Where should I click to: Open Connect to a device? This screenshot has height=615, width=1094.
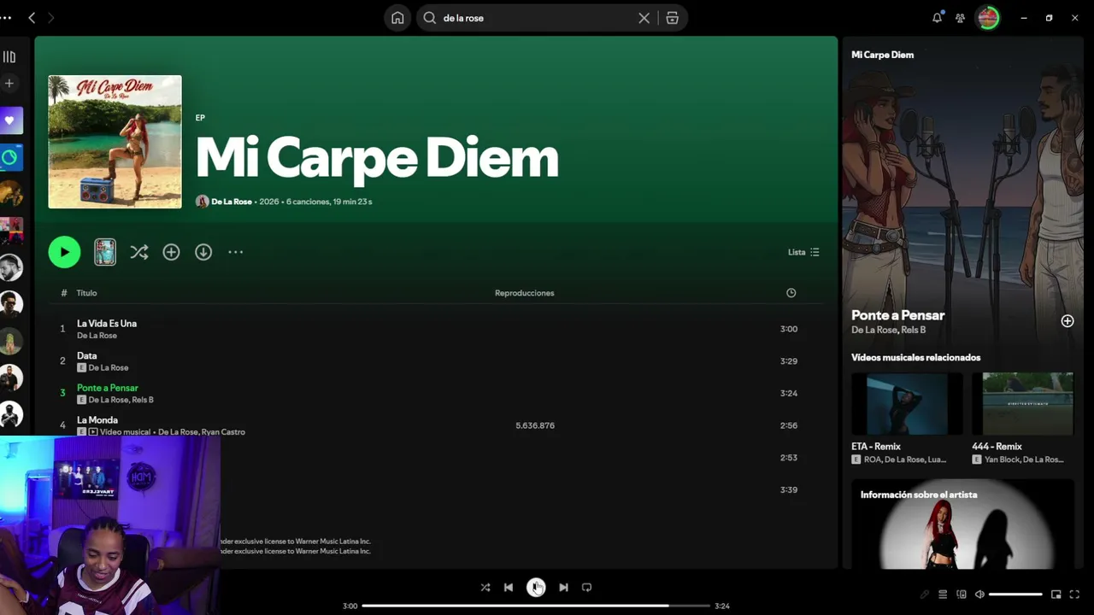pos(962,594)
